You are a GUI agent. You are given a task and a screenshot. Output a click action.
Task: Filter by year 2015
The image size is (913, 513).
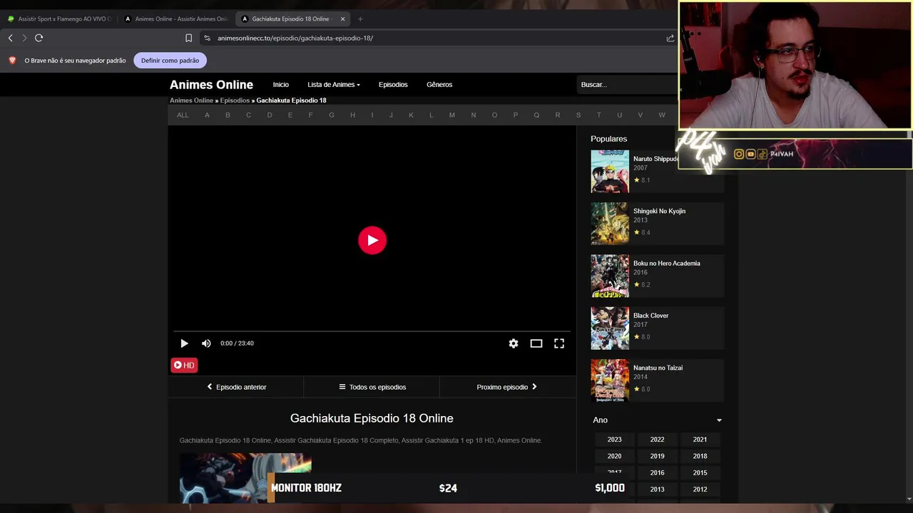point(700,472)
